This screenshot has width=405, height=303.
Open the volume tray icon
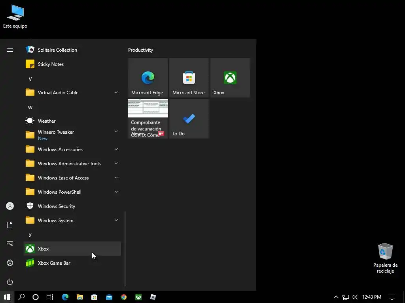[355, 297]
